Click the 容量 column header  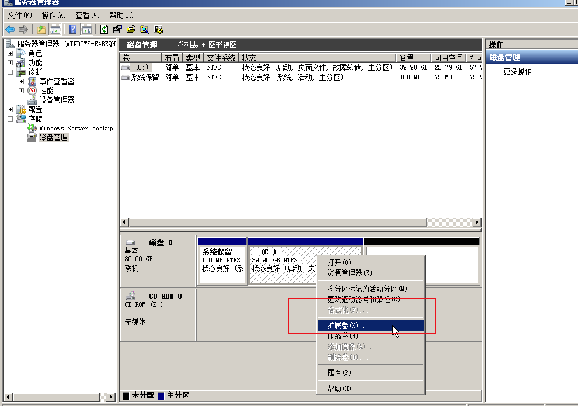point(413,58)
